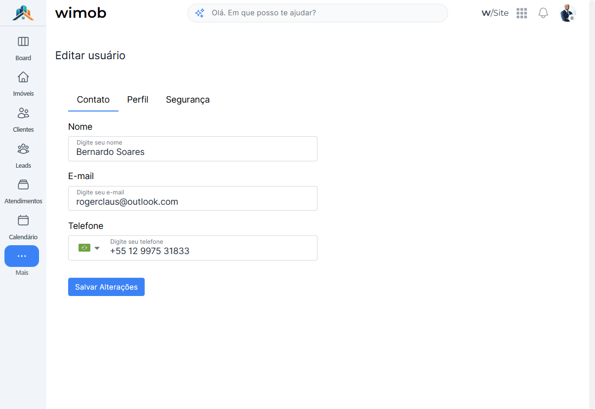The width and height of the screenshot is (595, 409).
Task: Click Salvar Alterações button
Action: [x=106, y=287]
